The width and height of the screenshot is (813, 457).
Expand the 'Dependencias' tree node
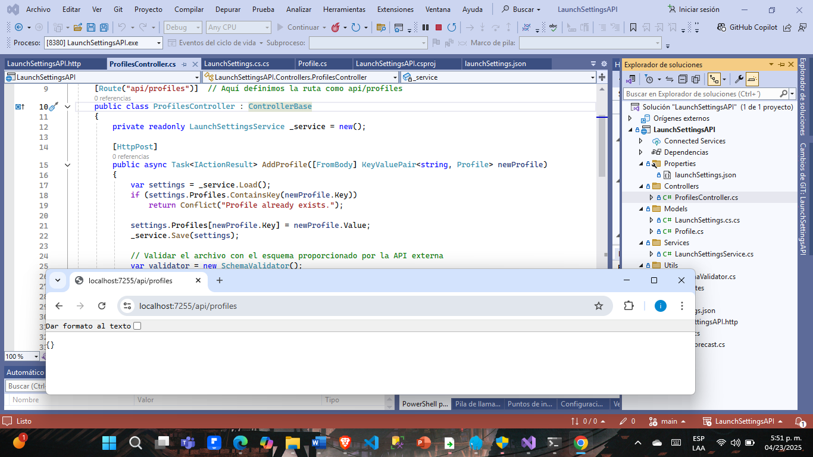coord(641,152)
